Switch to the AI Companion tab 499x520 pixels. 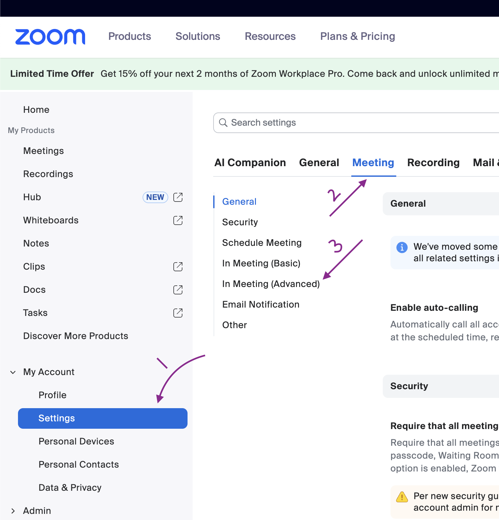pyautogui.click(x=250, y=163)
